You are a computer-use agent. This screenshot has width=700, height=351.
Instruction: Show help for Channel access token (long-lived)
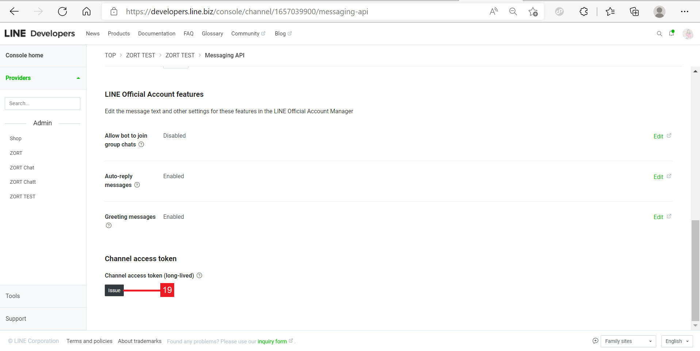199,276
